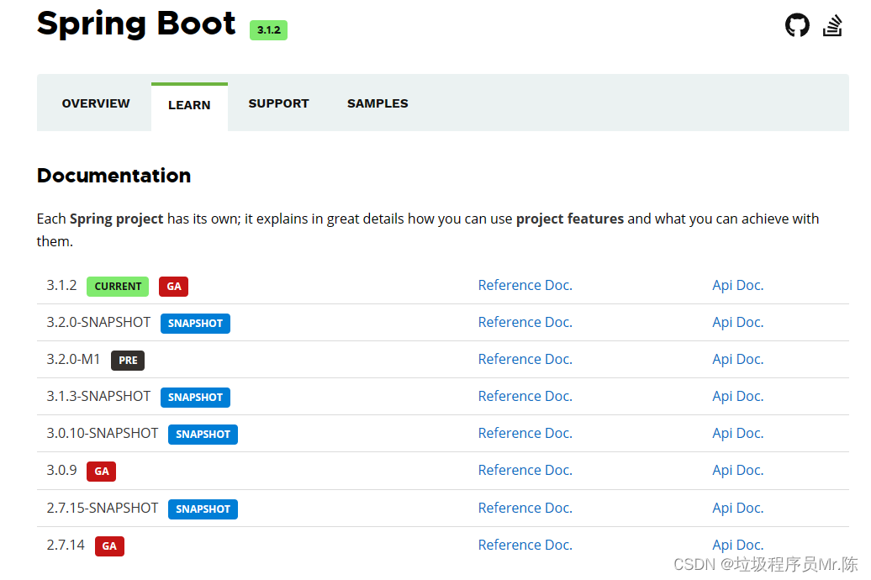Click the PRE badge for 3.2.0-M1
The height and width of the screenshot is (580, 871).
128,360
